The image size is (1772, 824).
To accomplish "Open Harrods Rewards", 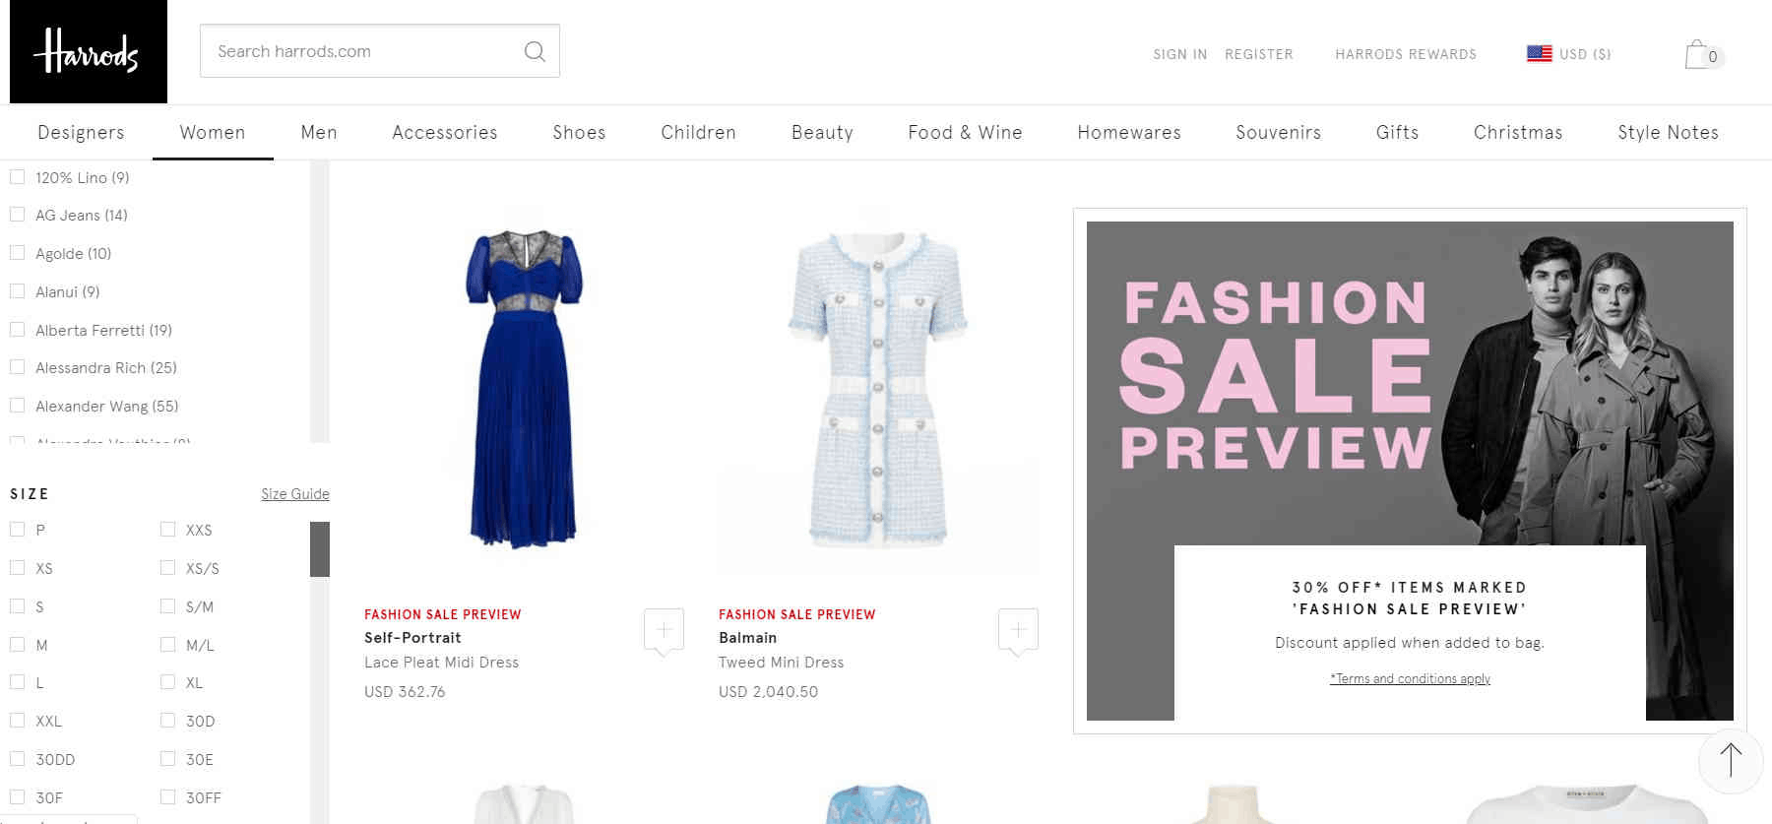I will click(1406, 54).
